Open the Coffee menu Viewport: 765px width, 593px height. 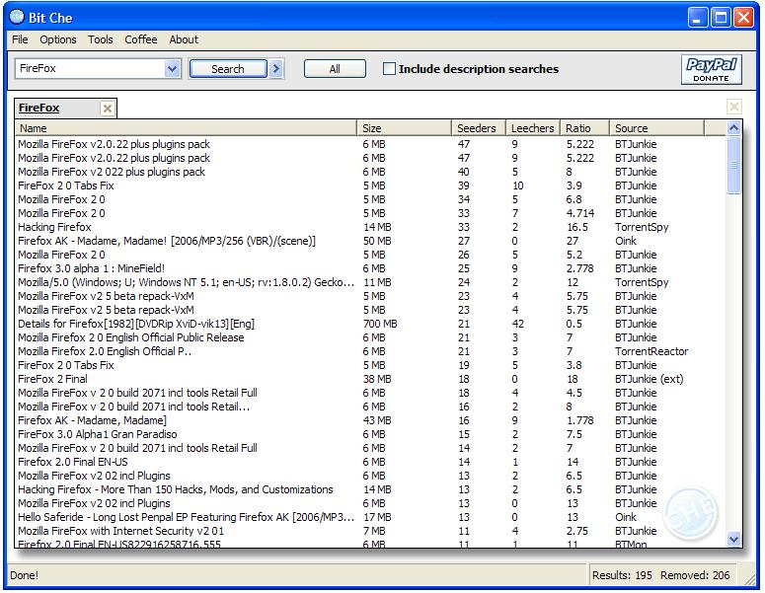141,39
